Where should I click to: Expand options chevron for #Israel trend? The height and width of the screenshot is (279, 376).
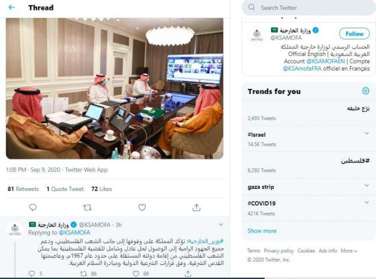click(366, 133)
